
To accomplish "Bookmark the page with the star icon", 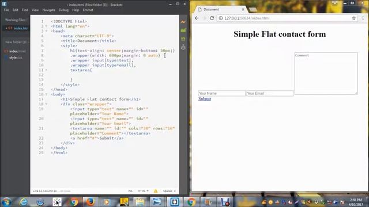I will pos(353,18).
